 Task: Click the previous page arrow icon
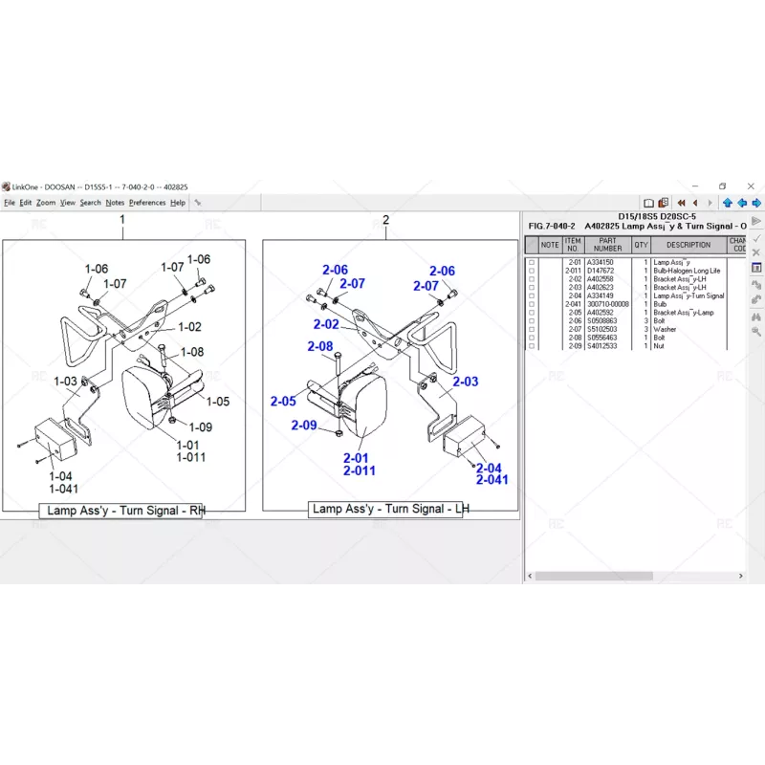(x=695, y=203)
